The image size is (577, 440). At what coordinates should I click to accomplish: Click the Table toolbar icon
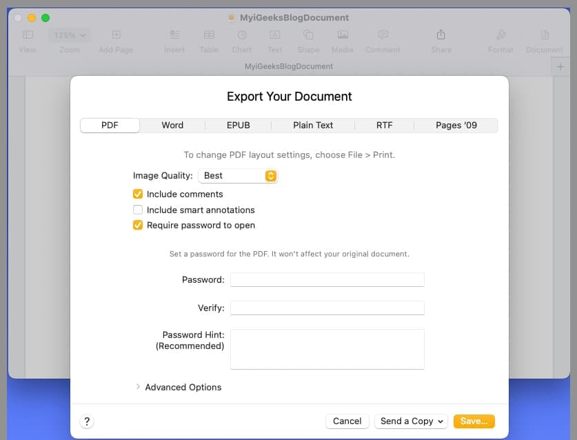click(209, 34)
